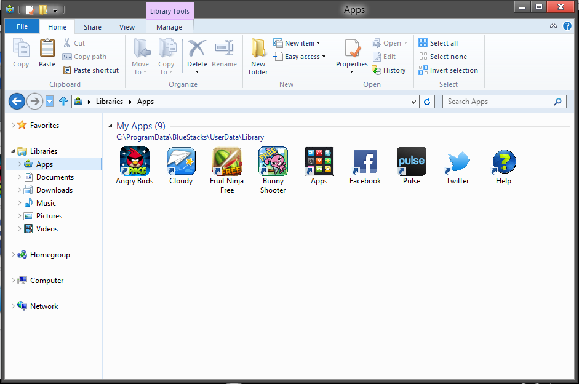Screen dimensions: 579x384
Task: Open the Cloudy app shortcut
Action: [181, 162]
